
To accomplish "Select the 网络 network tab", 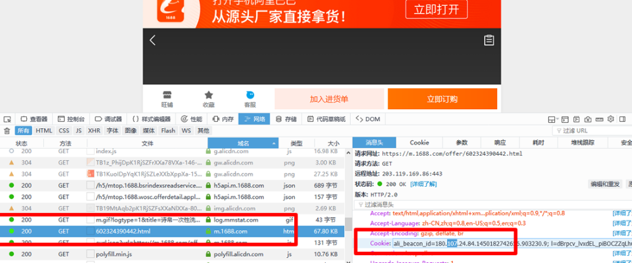I will pyautogui.click(x=254, y=119).
